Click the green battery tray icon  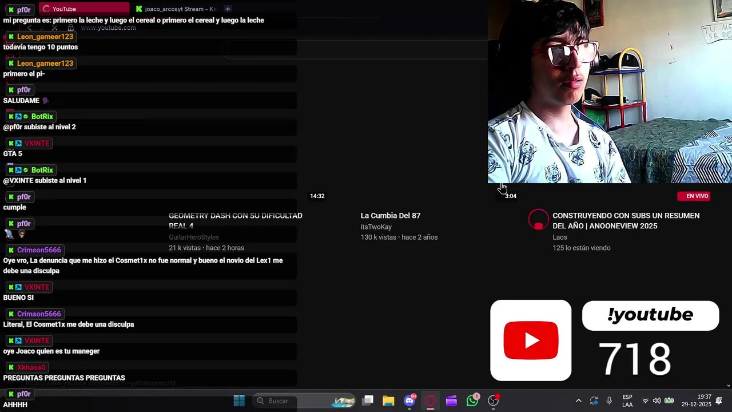click(669, 401)
